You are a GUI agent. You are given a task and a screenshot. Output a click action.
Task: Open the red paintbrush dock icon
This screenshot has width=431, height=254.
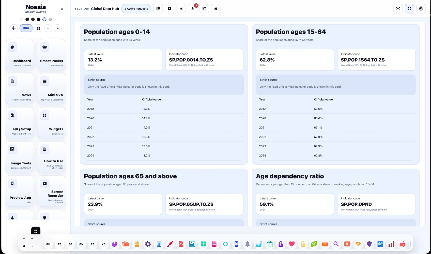coord(170,244)
